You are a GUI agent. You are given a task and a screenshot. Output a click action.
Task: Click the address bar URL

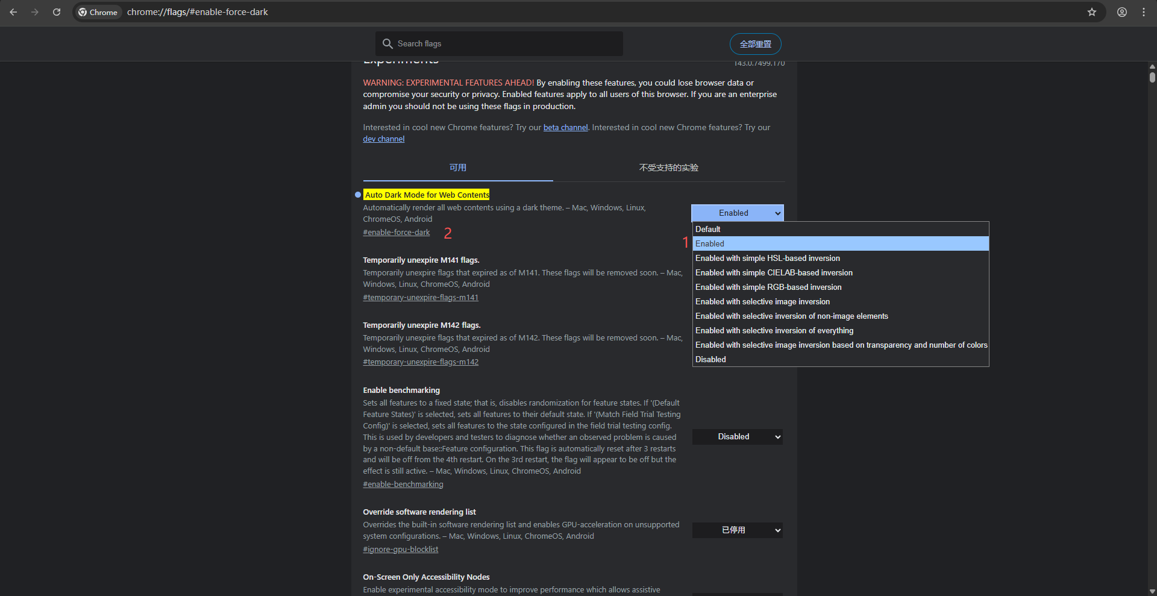(198, 12)
